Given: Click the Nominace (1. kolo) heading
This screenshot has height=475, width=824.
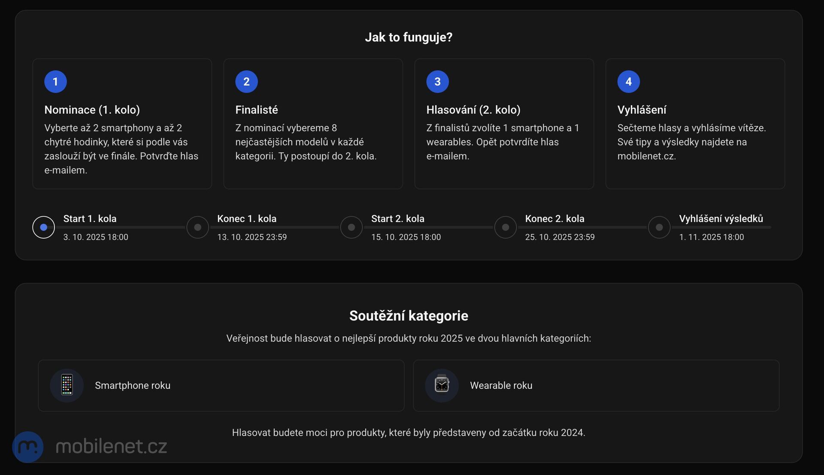Looking at the screenshot, I should coord(92,110).
